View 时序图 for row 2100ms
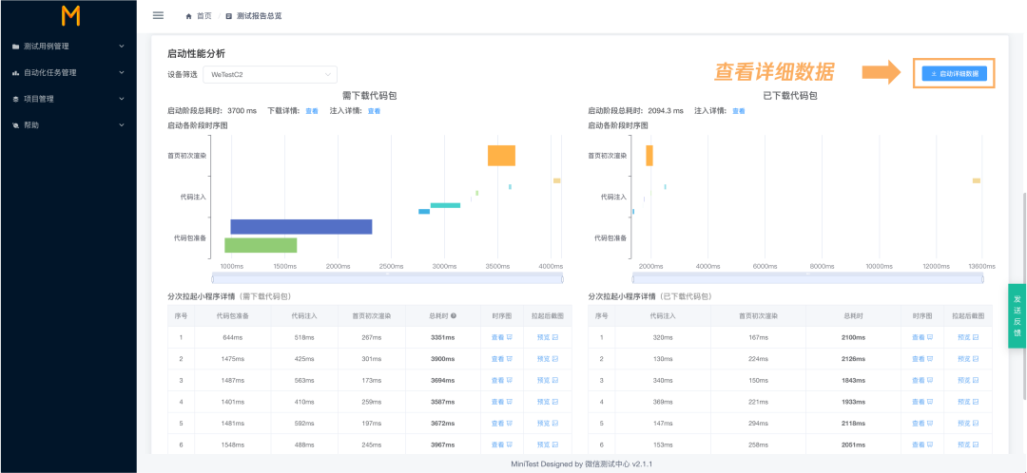The image size is (1027, 473). pyautogui.click(x=922, y=337)
